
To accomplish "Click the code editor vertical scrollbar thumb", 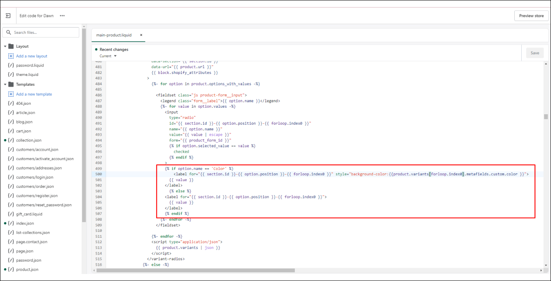I will (546, 117).
